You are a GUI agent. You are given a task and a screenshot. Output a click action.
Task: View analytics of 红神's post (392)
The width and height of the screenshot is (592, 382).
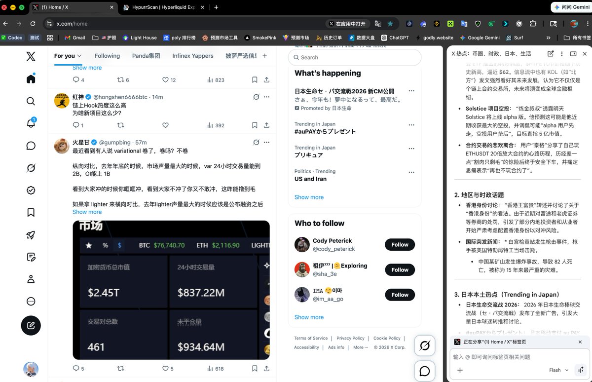216,125
